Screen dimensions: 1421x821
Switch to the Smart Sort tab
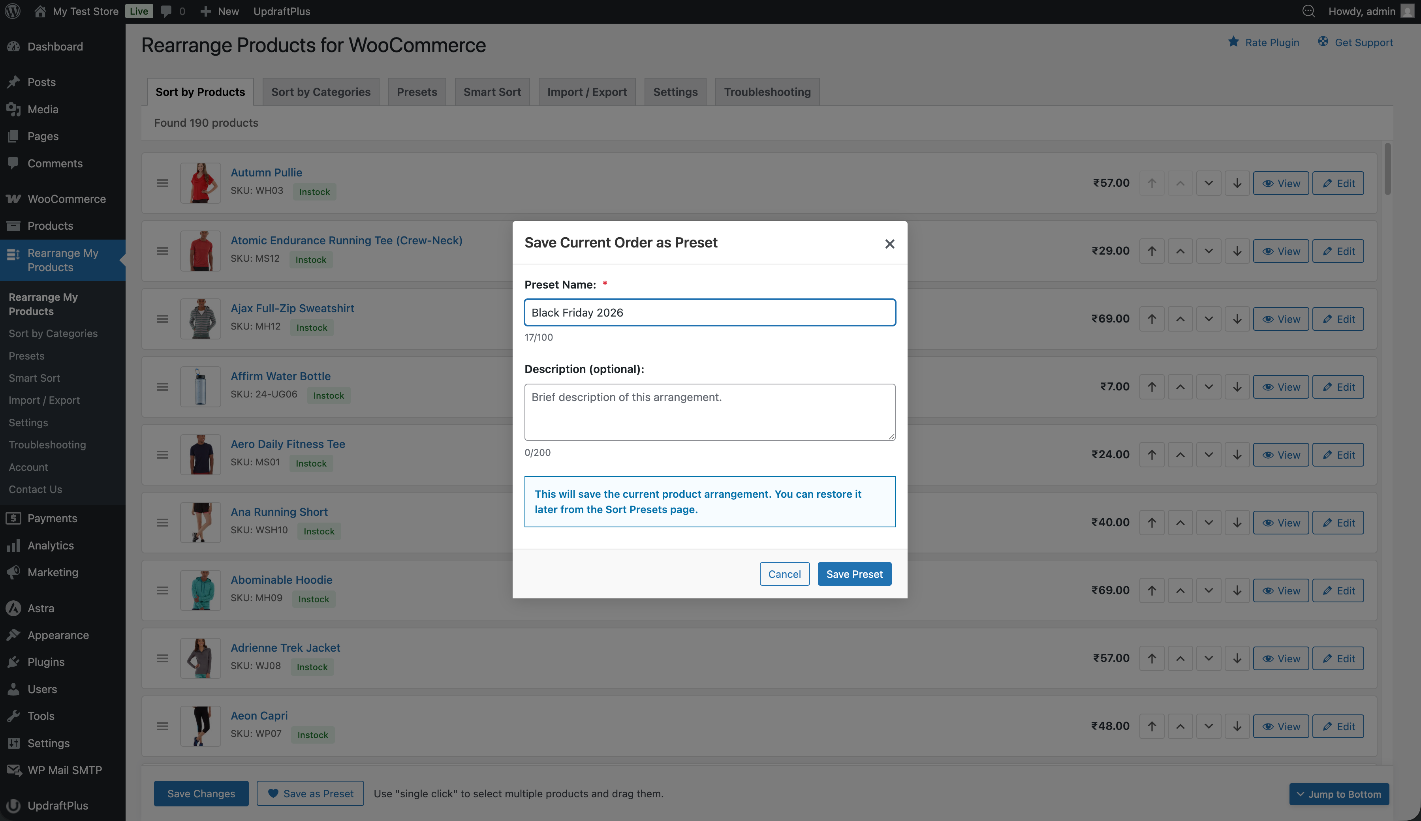pos(492,91)
